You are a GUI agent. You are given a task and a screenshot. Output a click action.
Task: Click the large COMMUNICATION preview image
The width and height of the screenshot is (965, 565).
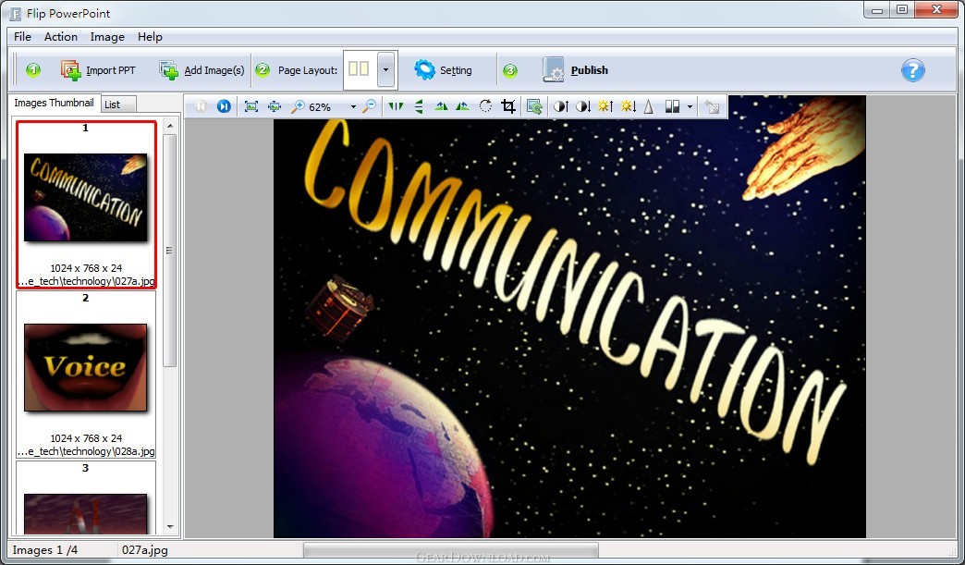pyautogui.click(x=569, y=316)
